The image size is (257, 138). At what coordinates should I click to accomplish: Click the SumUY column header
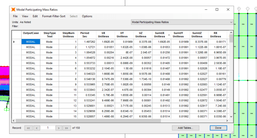tap(180, 35)
